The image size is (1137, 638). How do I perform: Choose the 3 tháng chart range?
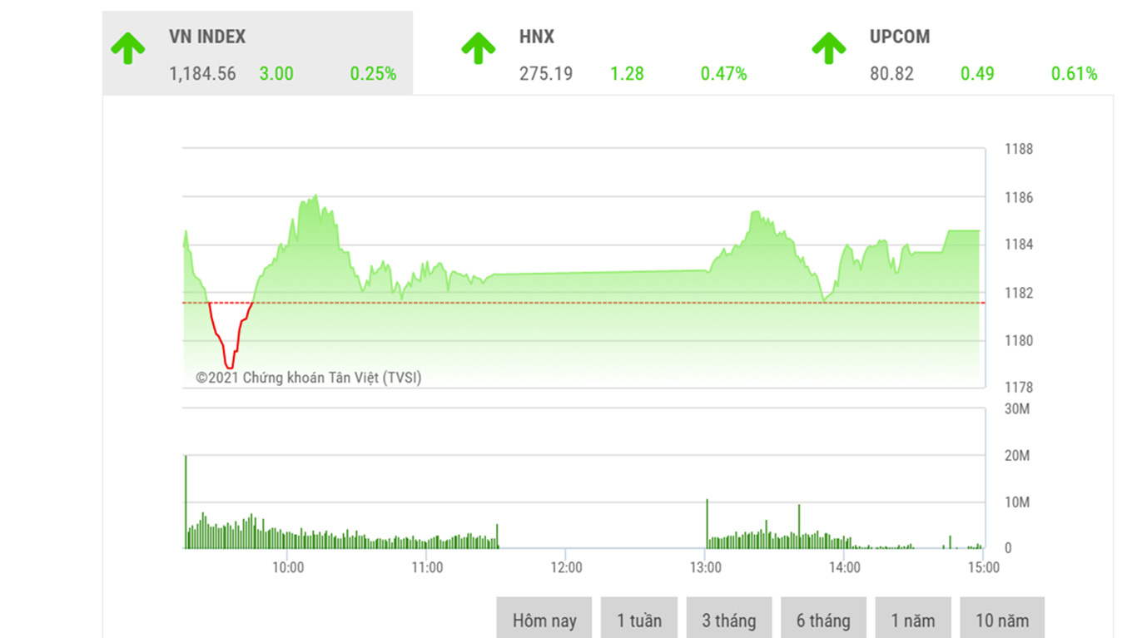tap(729, 619)
